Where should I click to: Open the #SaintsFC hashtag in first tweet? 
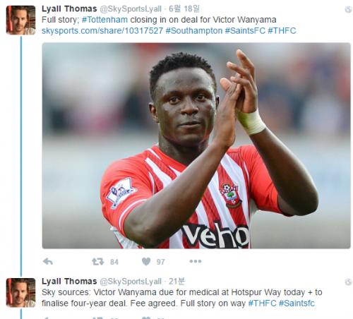point(245,31)
